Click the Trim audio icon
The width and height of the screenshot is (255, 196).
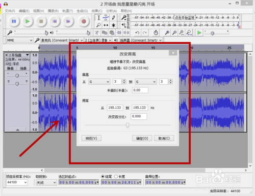pyautogui.click(x=119, y=32)
